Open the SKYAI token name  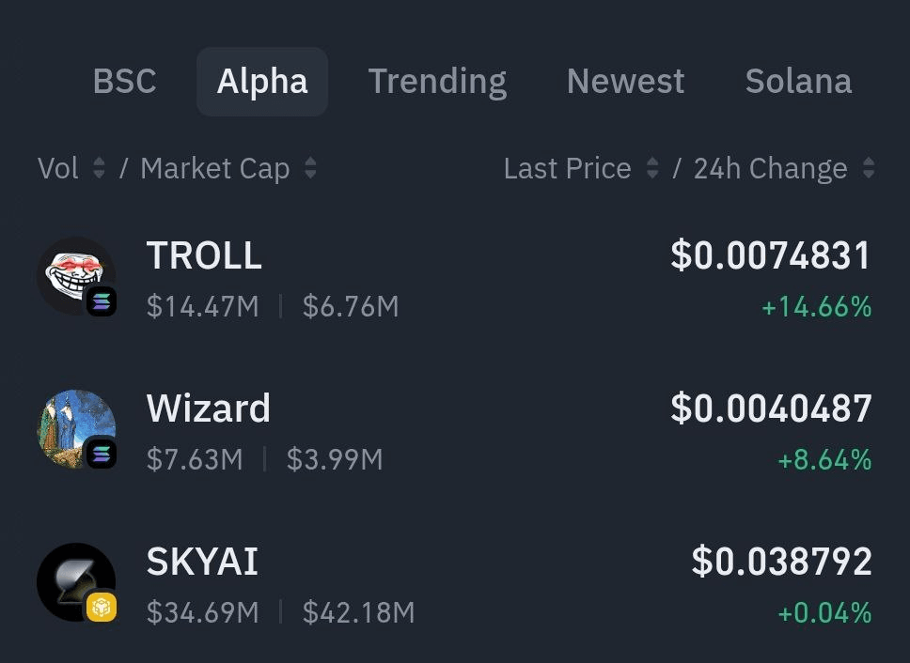[202, 562]
